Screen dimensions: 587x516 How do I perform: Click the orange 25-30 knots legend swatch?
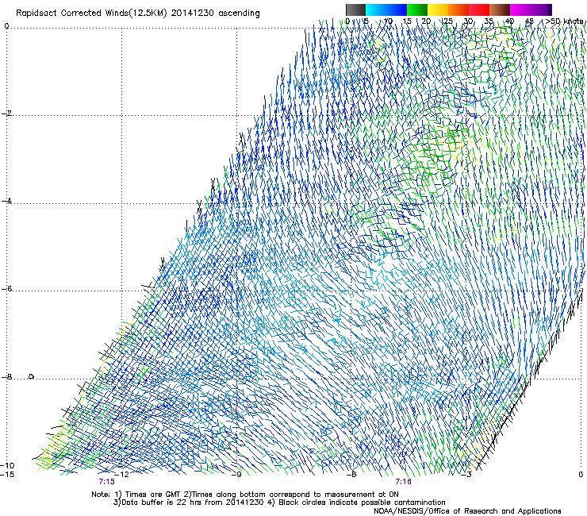click(x=458, y=10)
